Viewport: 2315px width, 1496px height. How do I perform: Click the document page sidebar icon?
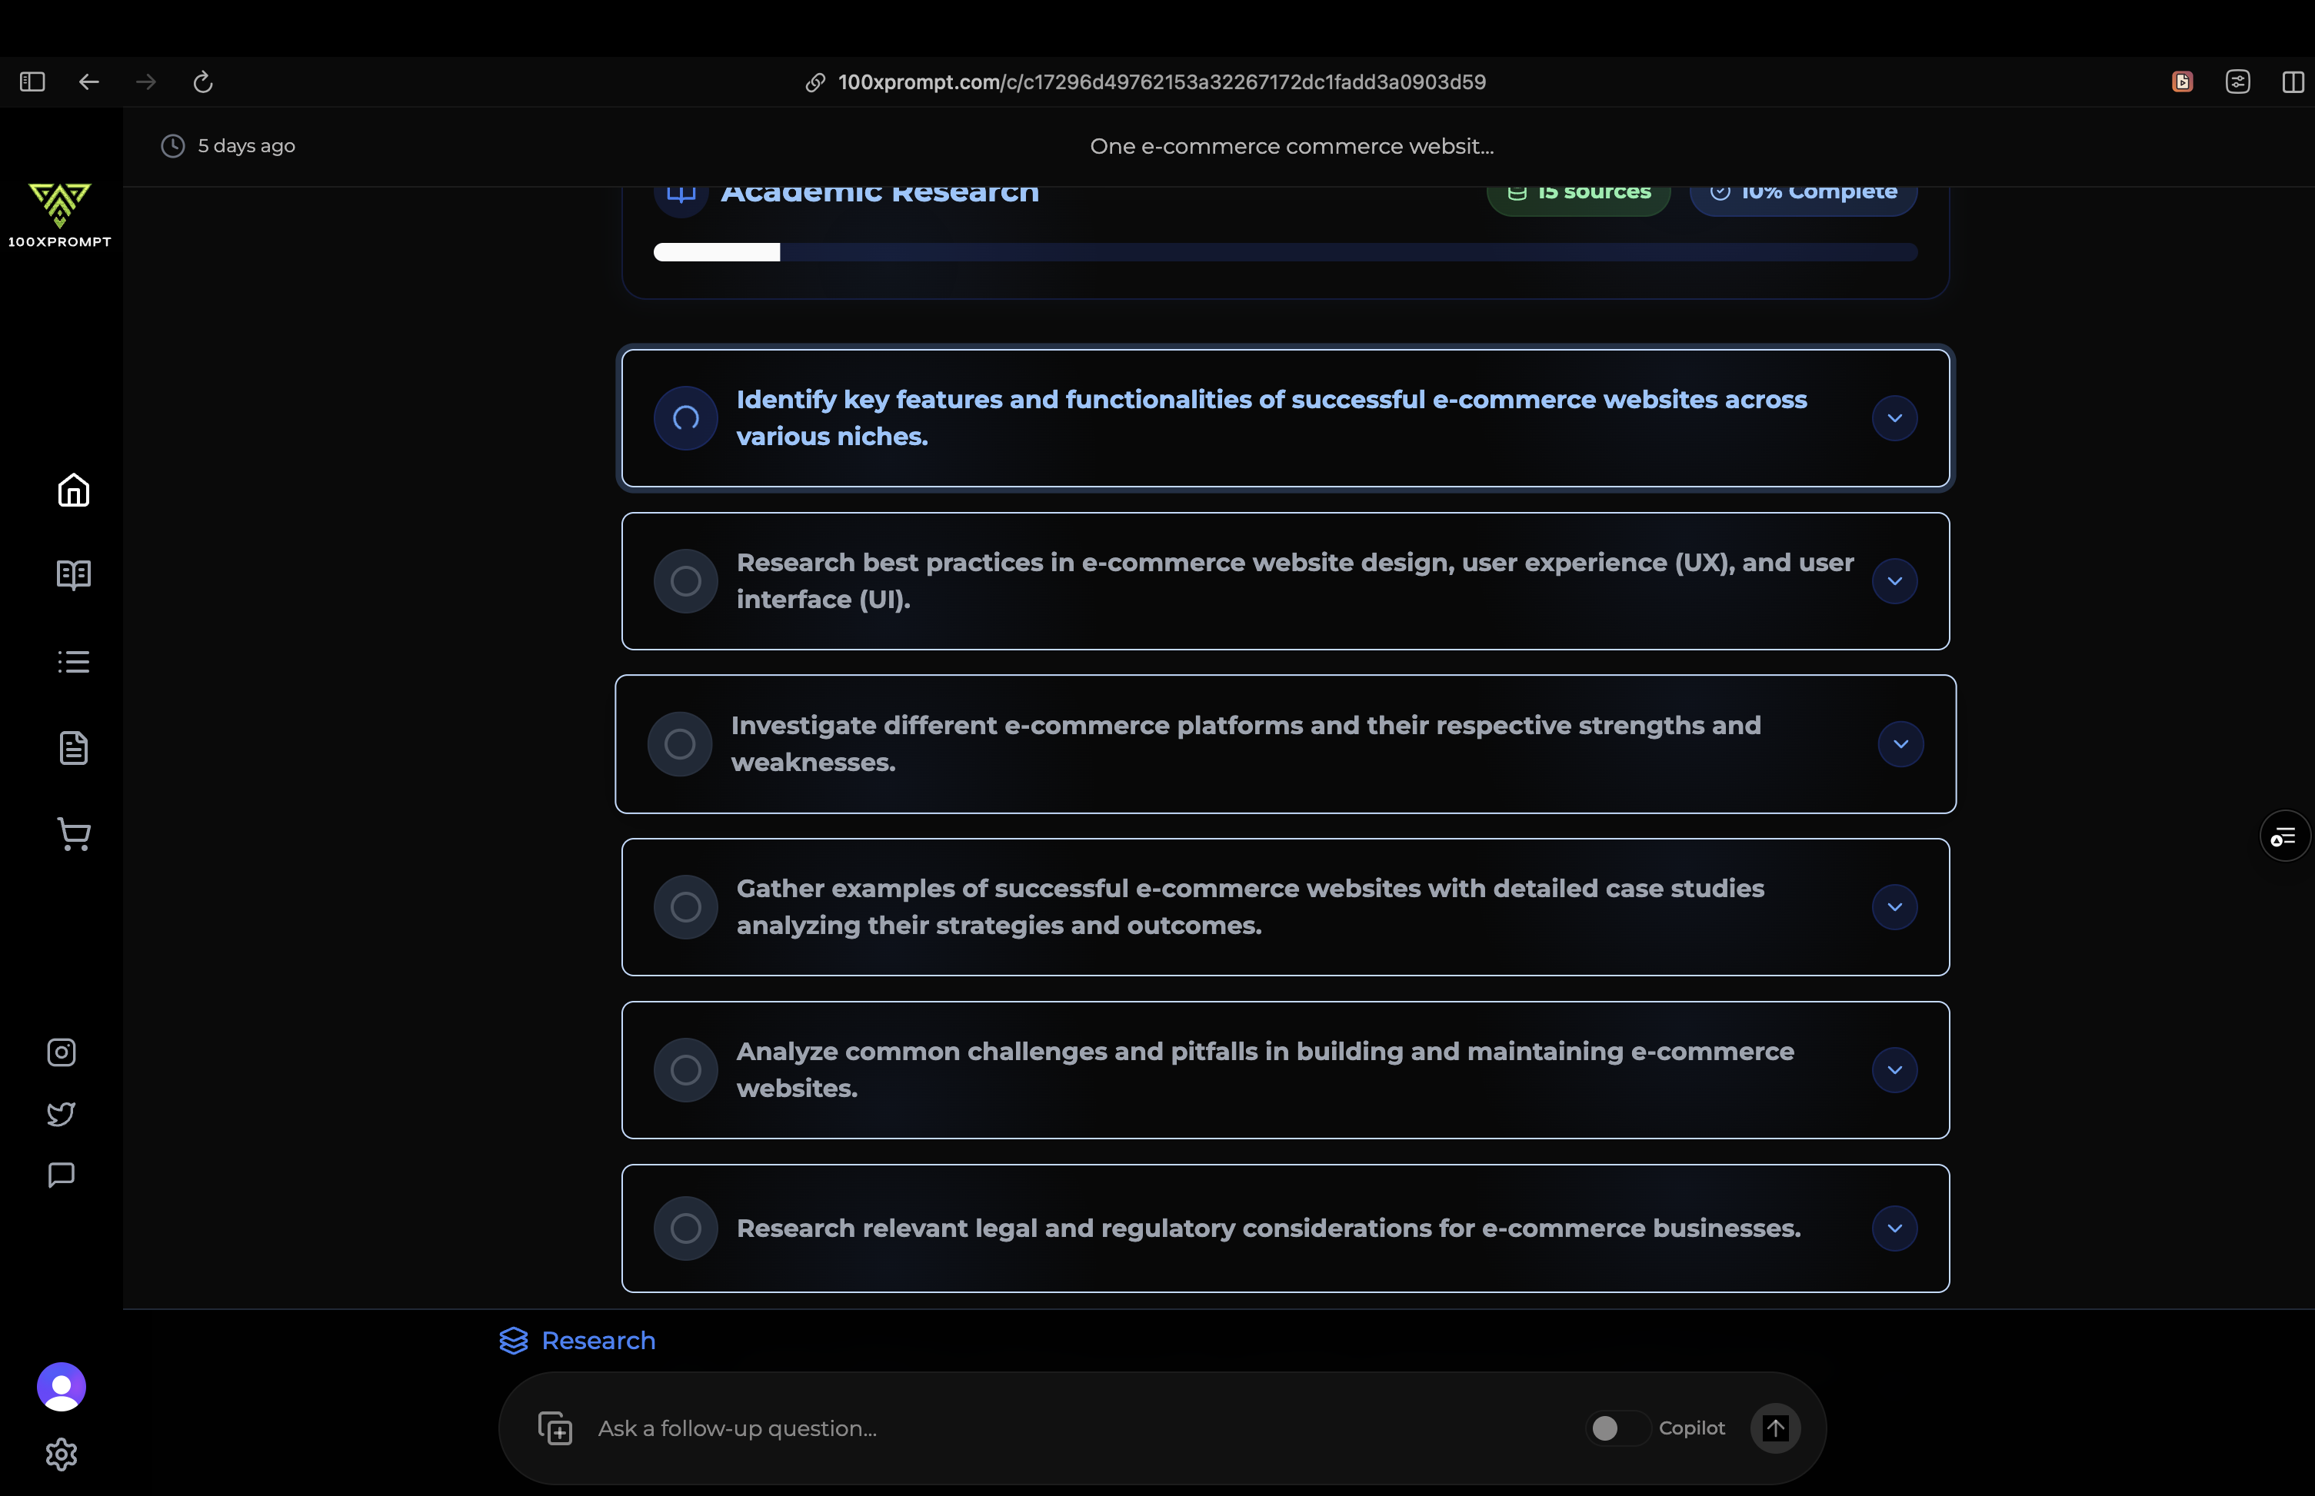[74, 748]
